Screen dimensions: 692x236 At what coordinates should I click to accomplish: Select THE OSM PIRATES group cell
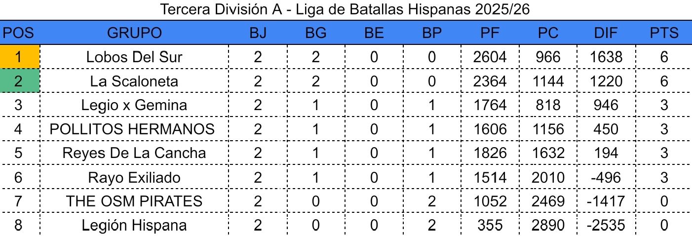click(134, 201)
